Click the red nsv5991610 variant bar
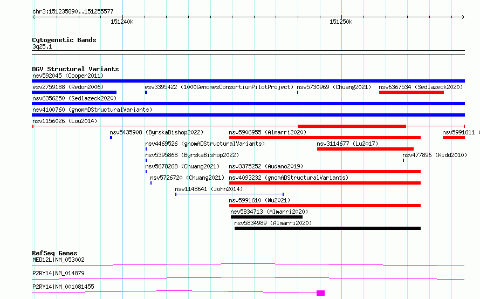 point(325,206)
